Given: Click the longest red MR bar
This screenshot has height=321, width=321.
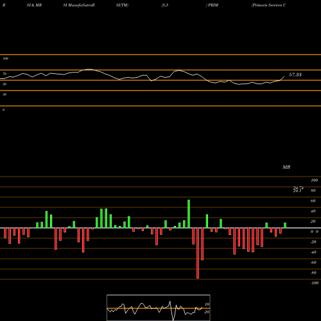Looking at the screenshot, I should click(198, 253).
